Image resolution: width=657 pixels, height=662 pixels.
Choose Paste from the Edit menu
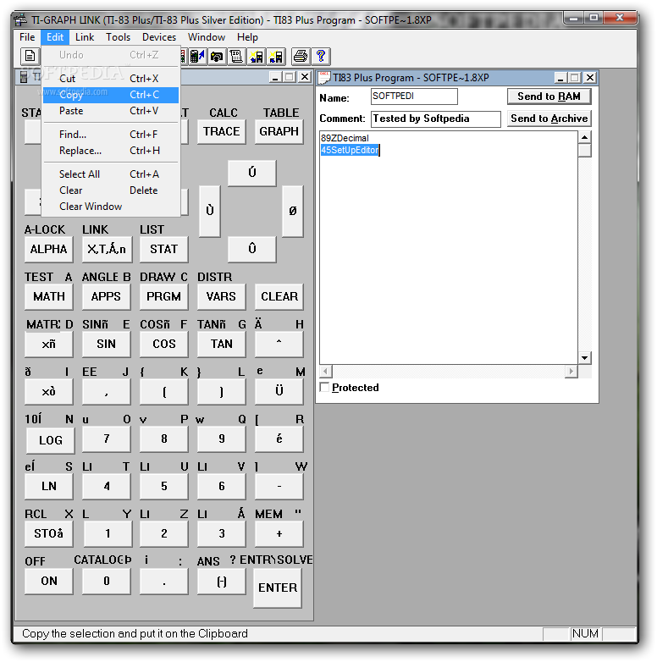111,111
